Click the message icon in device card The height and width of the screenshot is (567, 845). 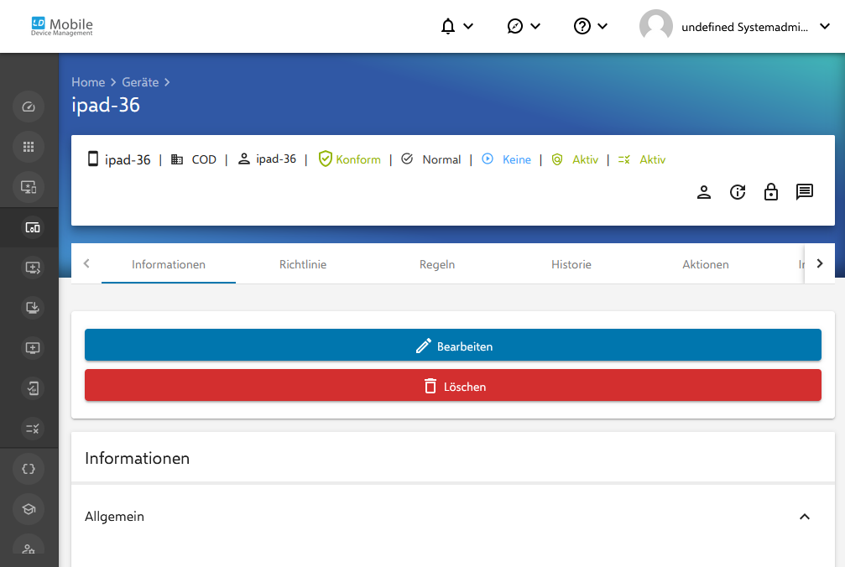click(x=805, y=192)
